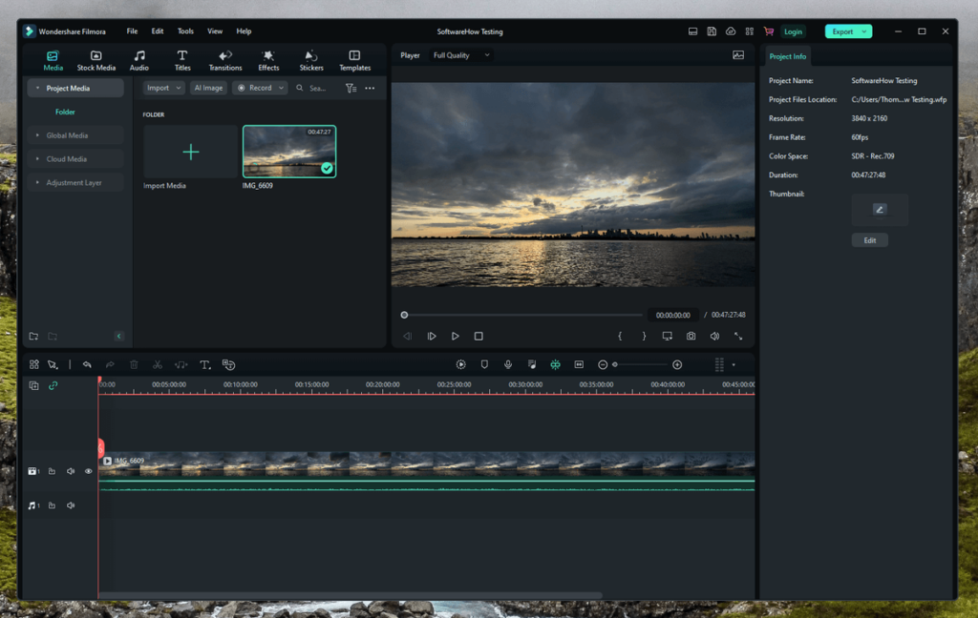Switch to the Audio tab
The height and width of the screenshot is (618, 978).
[x=139, y=60]
